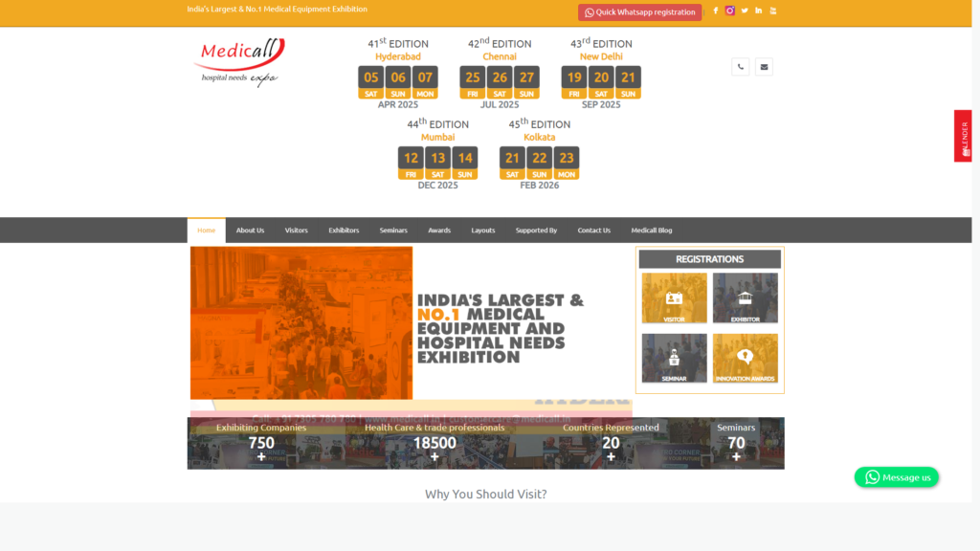Open the Innovation Awards registration tile

pyautogui.click(x=745, y=358)
